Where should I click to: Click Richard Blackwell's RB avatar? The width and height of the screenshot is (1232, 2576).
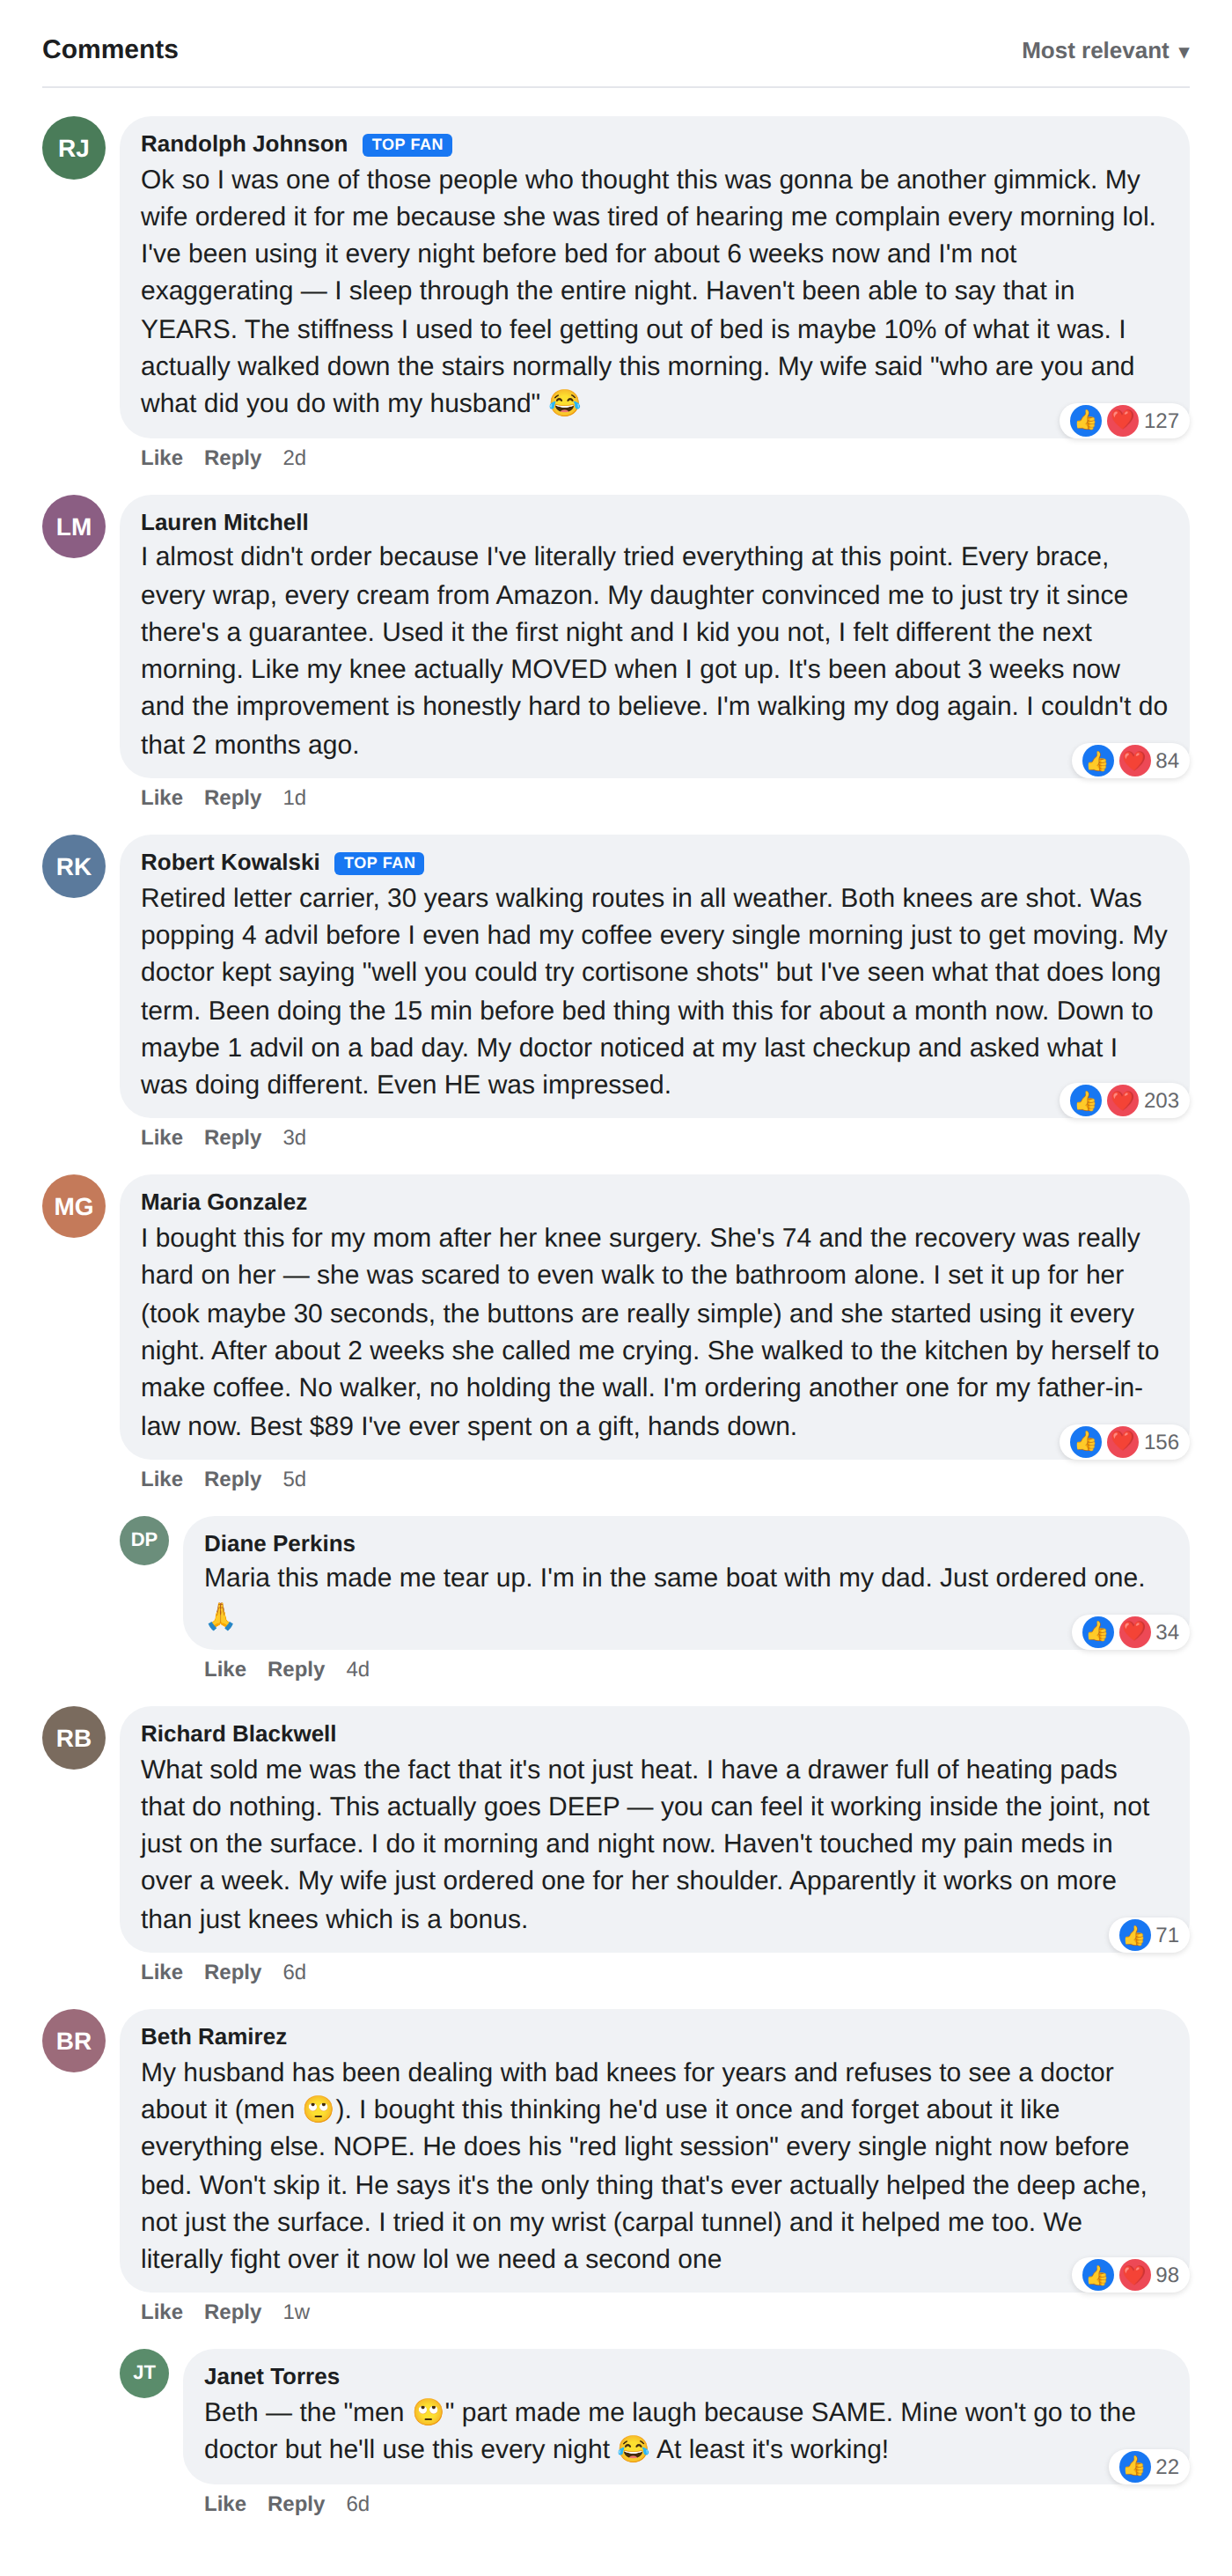tap(74, 1738)
